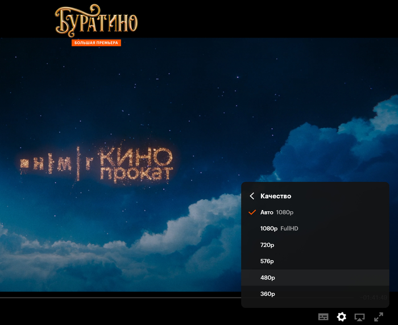Seek by clicking the playback progress bar
Image resolution: width=398 pixels, height=325 pixels.
point(121,297)
